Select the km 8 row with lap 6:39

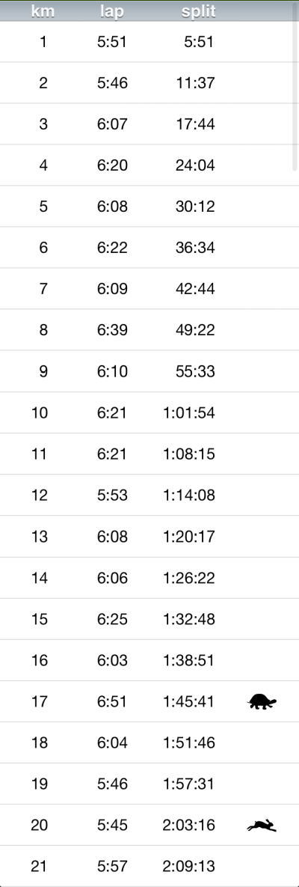point(149,330)
